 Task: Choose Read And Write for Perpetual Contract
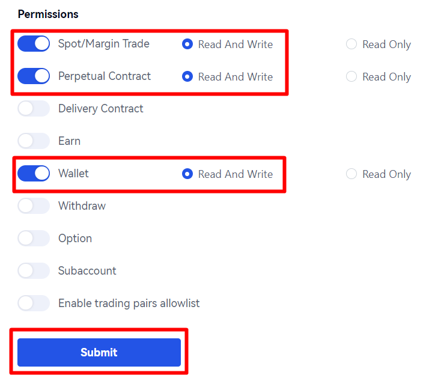(187, 77)
